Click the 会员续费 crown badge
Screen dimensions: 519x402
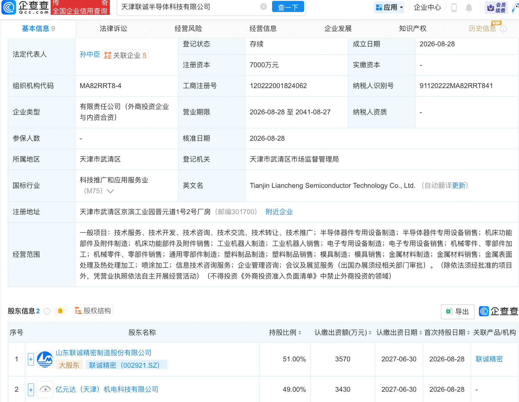[496, 7]
